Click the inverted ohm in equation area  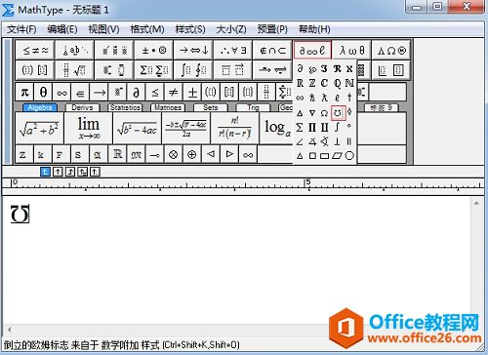click(x=20, y=214)
